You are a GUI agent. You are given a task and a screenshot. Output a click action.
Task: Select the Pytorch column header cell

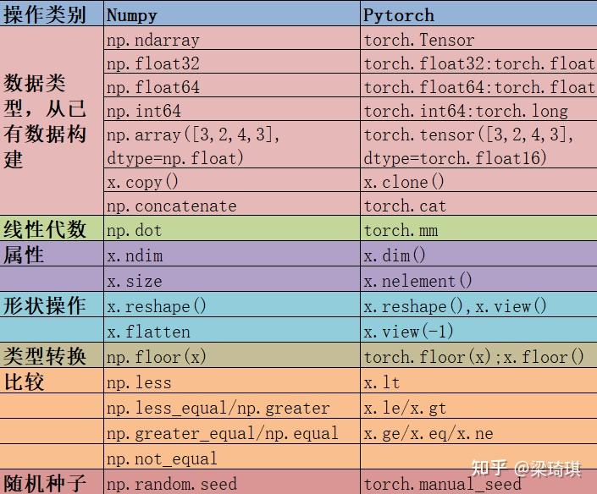(478, 14)
